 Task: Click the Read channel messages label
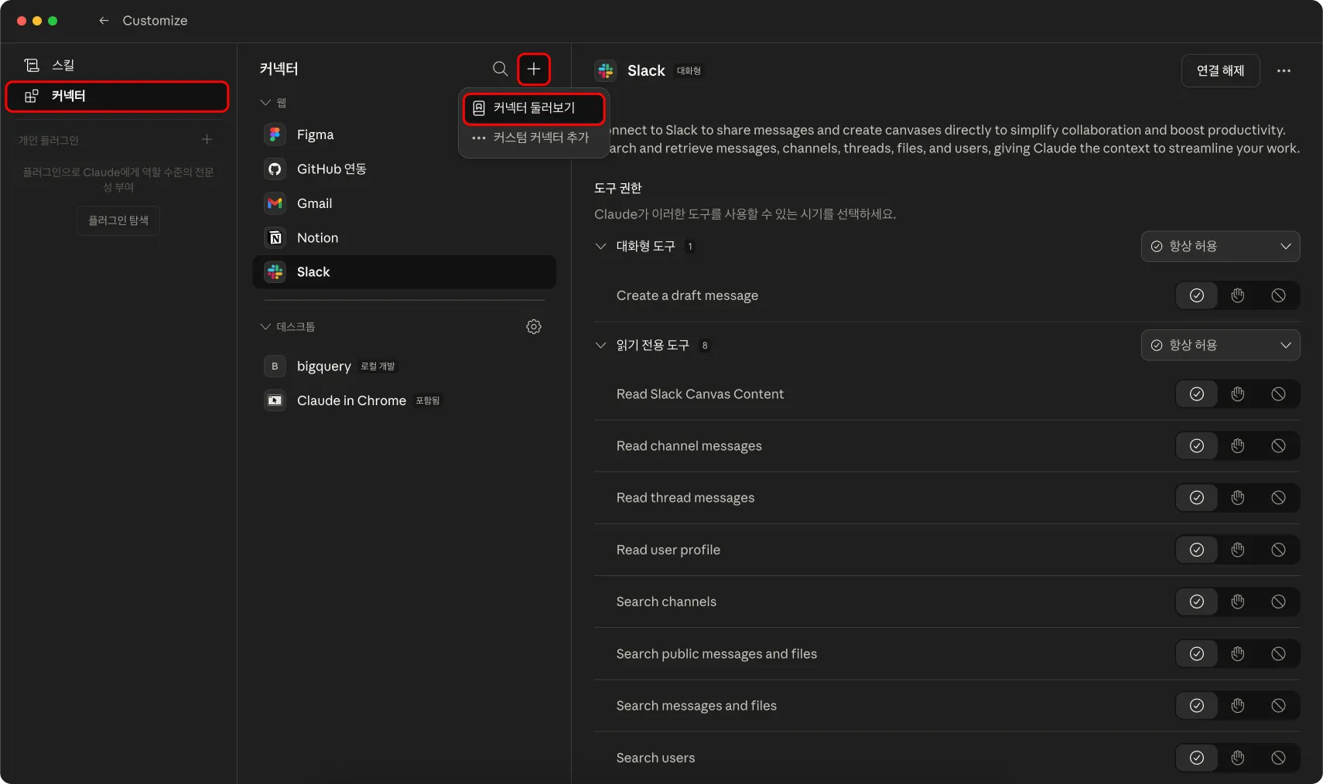[x=689, y=446]
